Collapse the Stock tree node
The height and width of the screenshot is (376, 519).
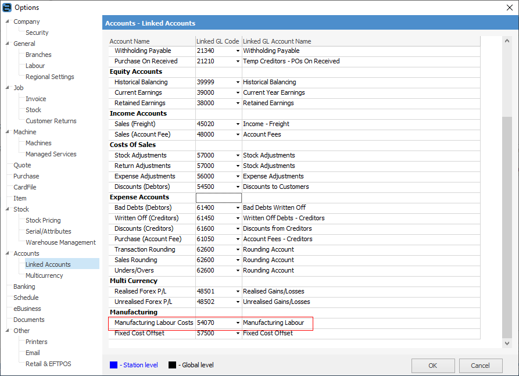7,209
